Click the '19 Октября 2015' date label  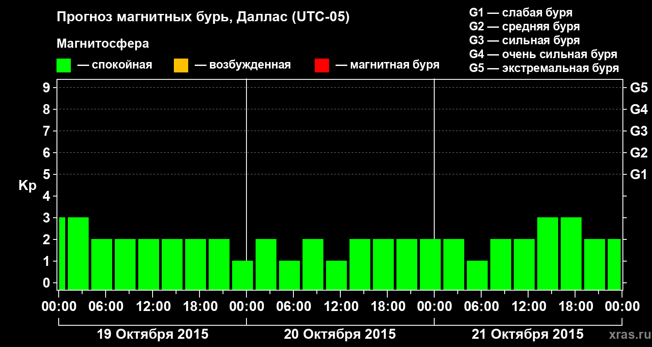153,334
